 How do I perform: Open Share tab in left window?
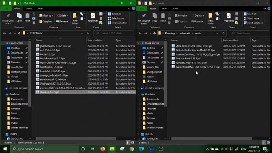(x=29, y=8)
